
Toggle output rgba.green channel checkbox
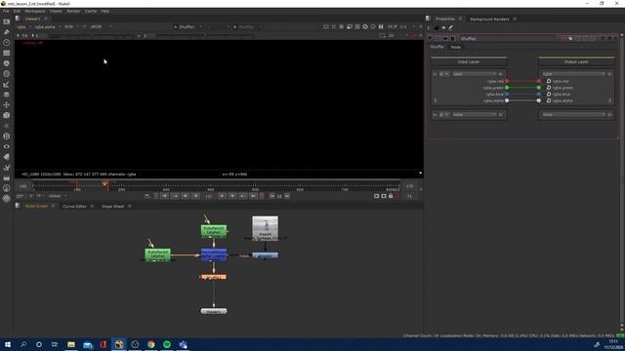coord(549,88)
